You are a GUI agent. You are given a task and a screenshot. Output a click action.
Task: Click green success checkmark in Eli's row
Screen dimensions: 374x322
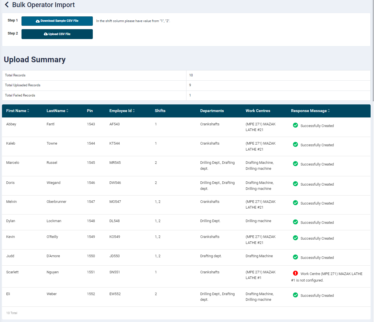tap(295, 295)
